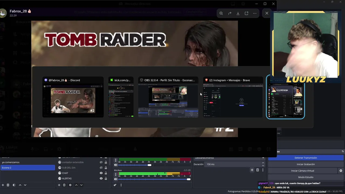This screenshot has height=194, width=345.
Task: Decrease transition duration with down arrow
Action: tap(263, 165)
